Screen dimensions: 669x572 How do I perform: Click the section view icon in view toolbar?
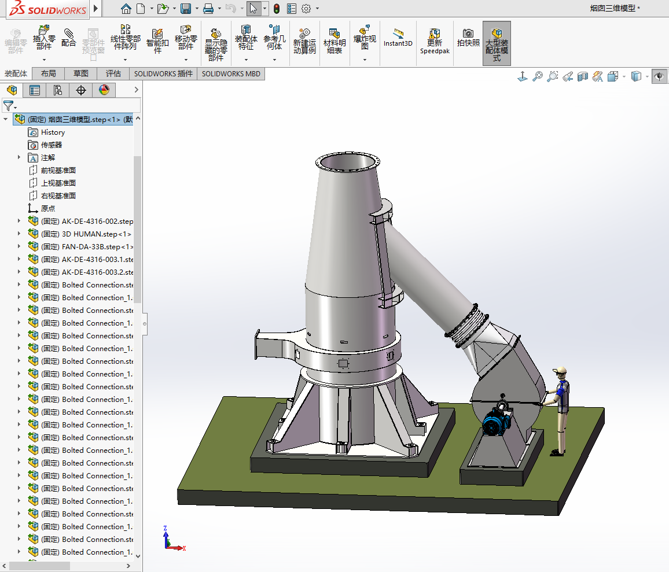(583, 76)
